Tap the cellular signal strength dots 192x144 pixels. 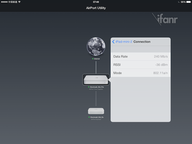click(4, 2)
